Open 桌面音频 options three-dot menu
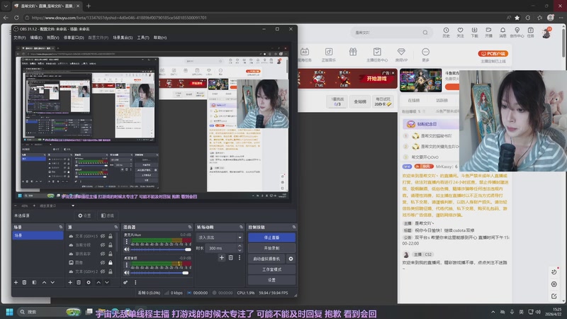 coord(127,264)
